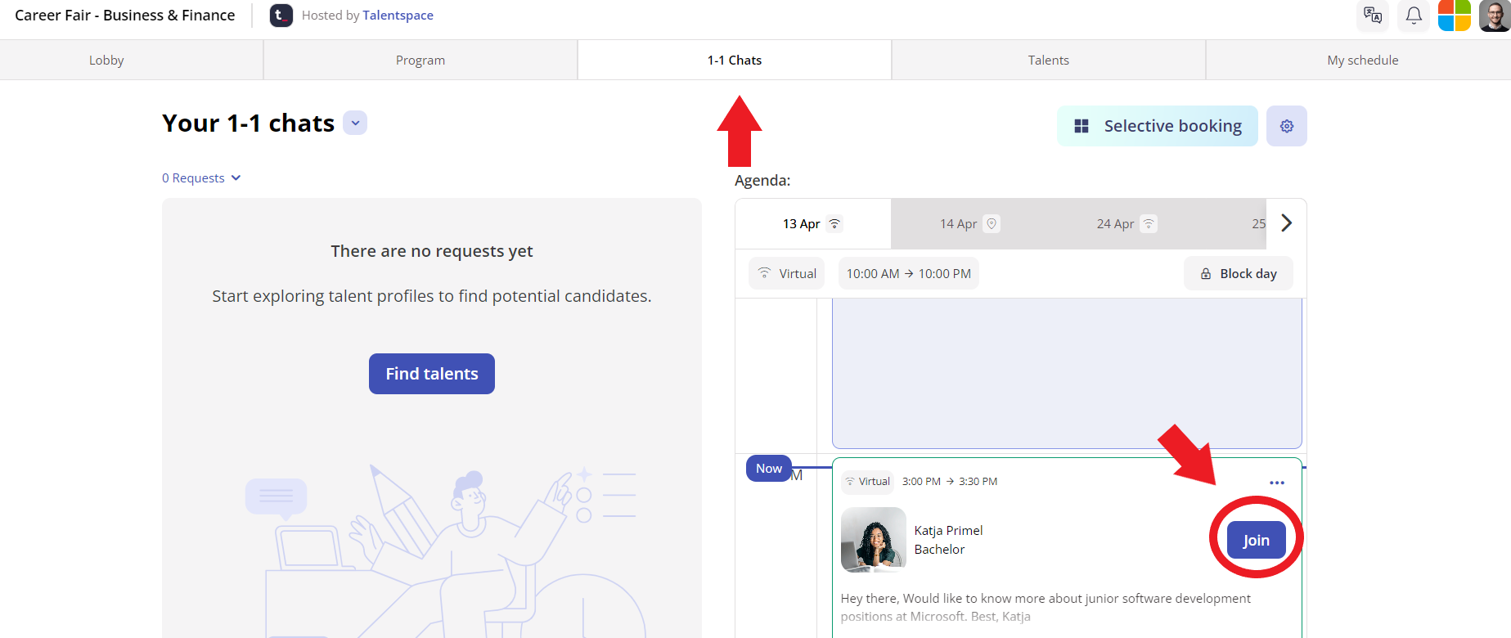This screenshot has width=1511, height=638.
Task: Open the three-dots menu on Katja's meeting
Action: [1277, 483]
